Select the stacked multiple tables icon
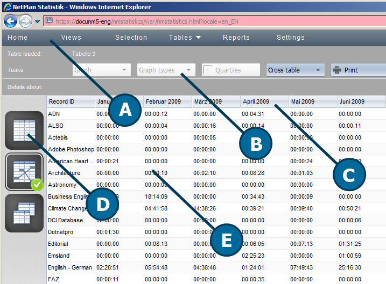Screen dimensions: 386x284 [24, 213]
